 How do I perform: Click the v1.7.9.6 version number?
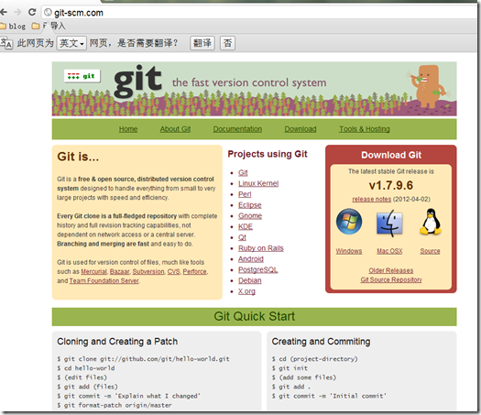tap(391, 185)
